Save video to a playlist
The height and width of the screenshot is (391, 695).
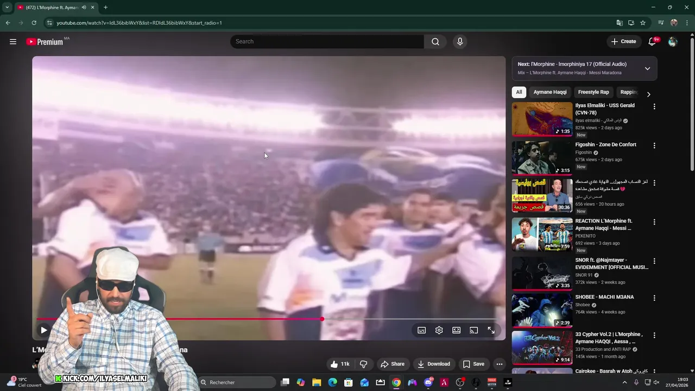pos(473,364)
